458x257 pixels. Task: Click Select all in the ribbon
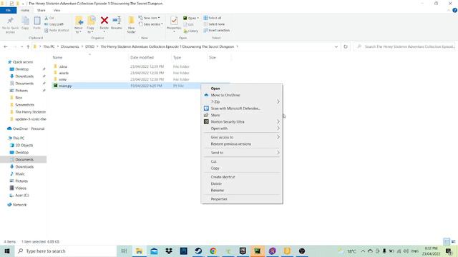[x=213, y=18]
